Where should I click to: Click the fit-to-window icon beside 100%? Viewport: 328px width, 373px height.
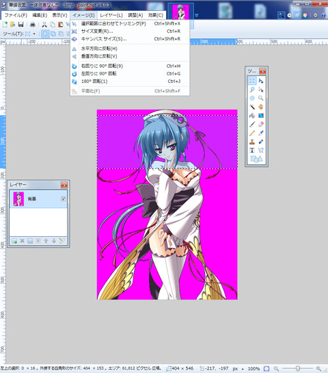point(266,368)
